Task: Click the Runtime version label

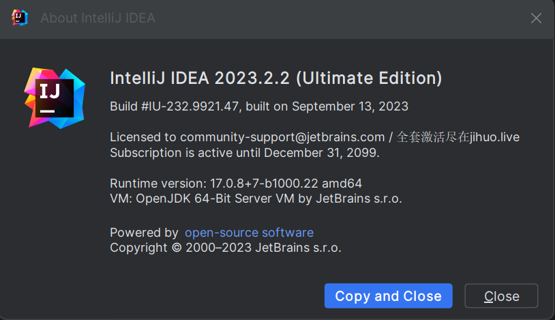Action: pyautogui.click(x=158, y=184)
